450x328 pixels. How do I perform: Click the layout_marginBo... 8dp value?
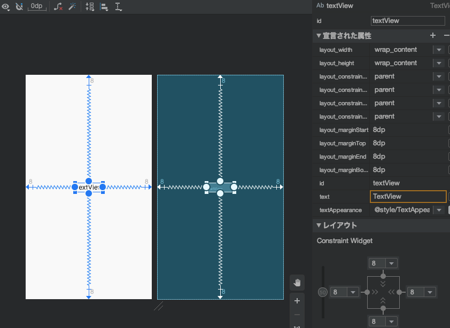(x=379, y=170)
